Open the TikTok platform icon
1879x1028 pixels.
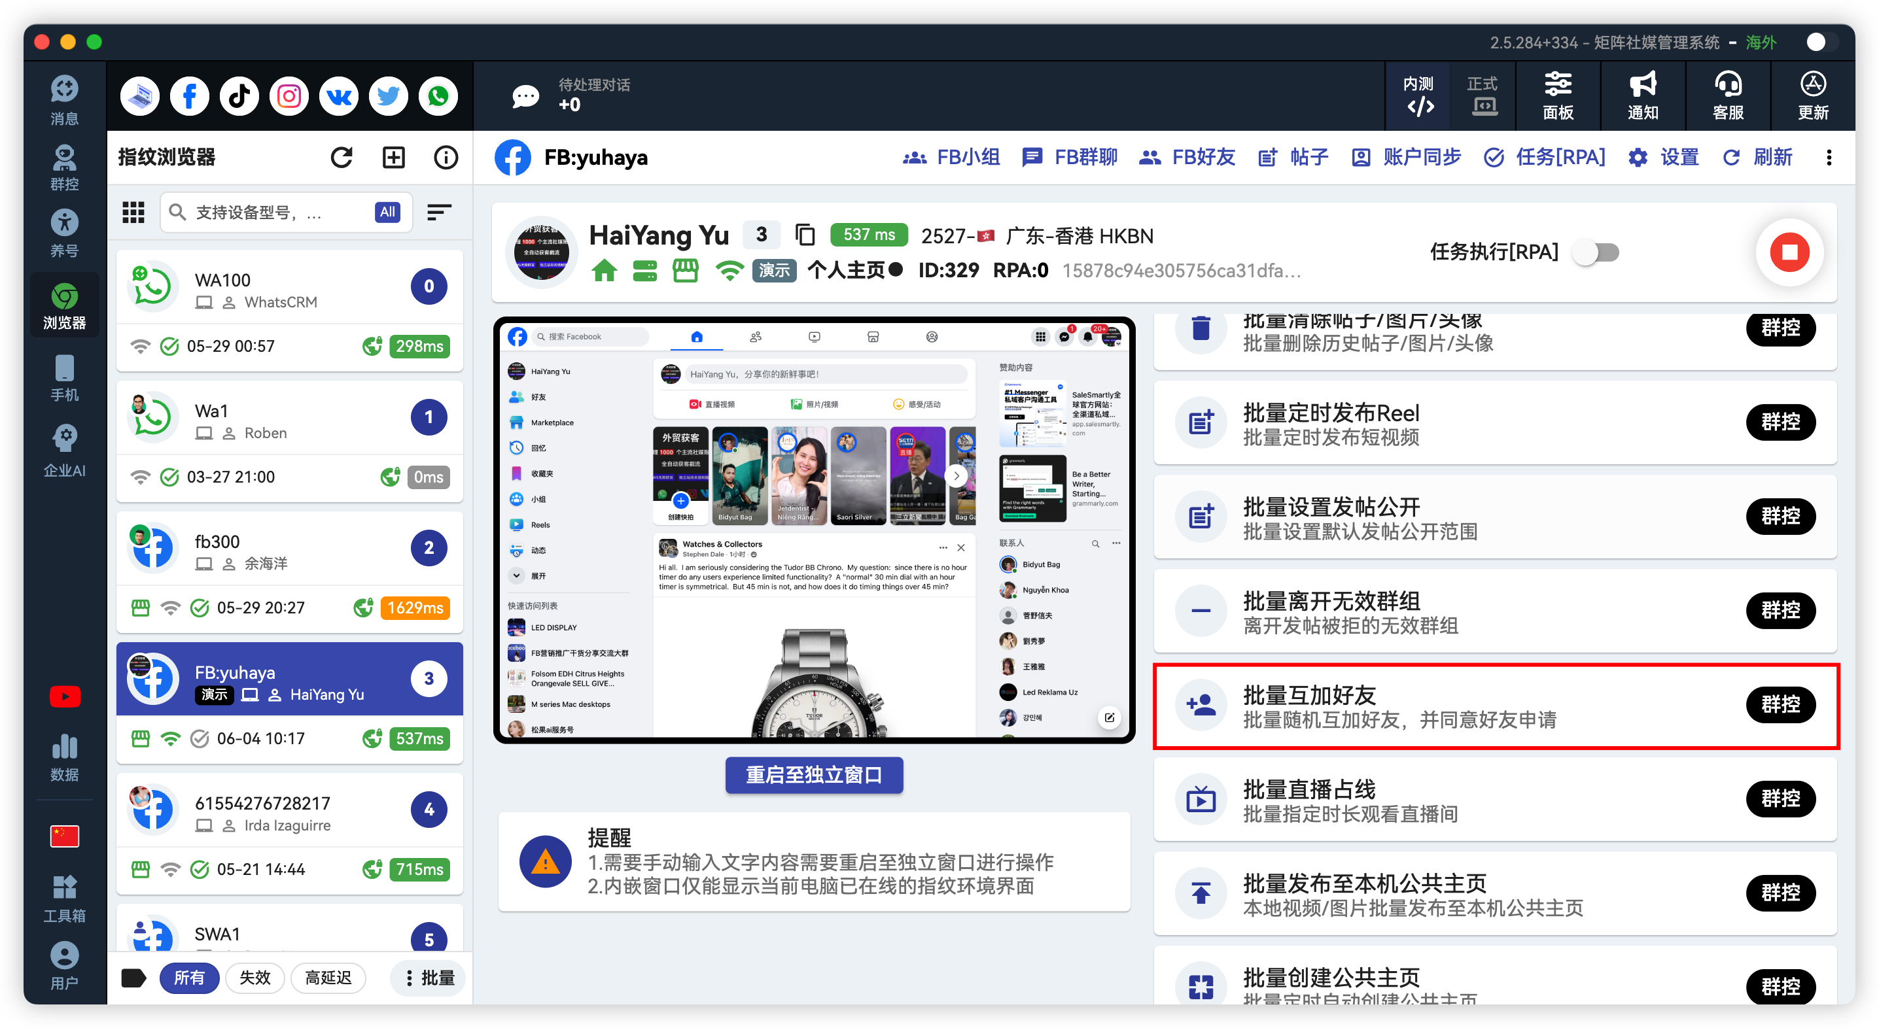[239, 96]
